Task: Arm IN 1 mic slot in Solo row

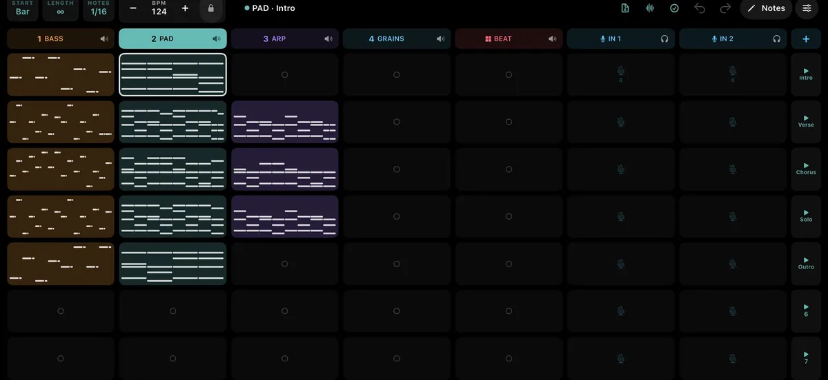Action: point(621,216)
